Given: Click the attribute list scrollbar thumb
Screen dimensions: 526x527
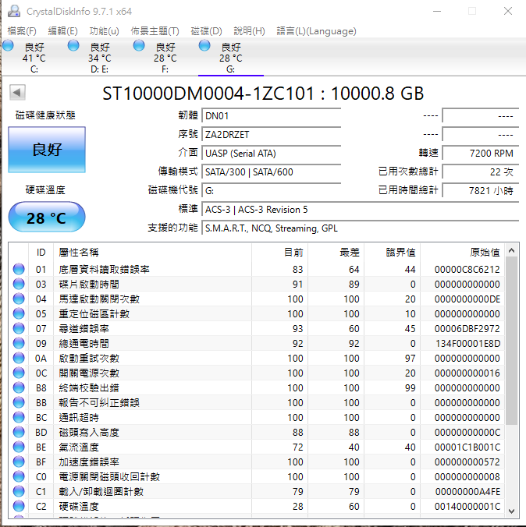Looking at the screenshot, I should tap(511, 341).
